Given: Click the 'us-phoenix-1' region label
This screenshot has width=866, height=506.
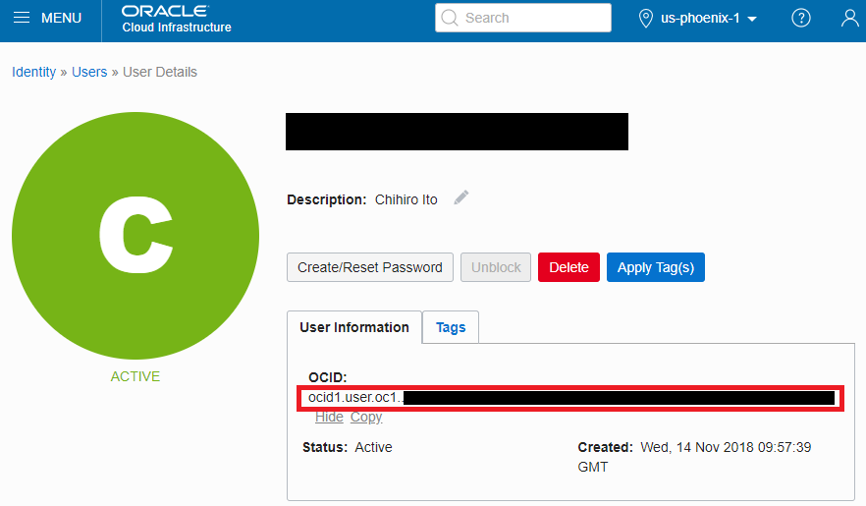Looking at the screenshot, I should [x=700, y=19].
